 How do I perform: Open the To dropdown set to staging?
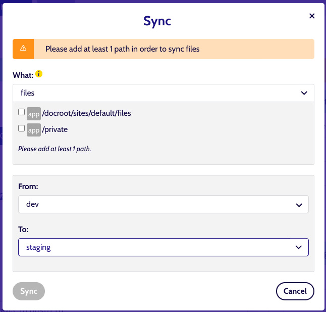pos(164,247)
